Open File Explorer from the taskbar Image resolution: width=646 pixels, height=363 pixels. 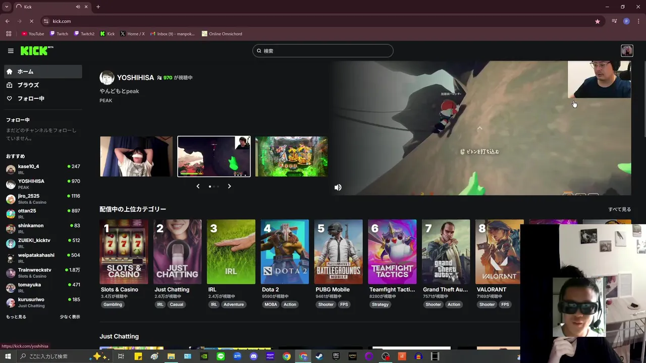171,356
